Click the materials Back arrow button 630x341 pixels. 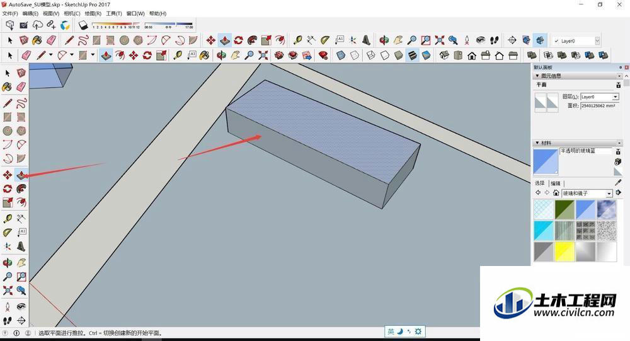pos(538,193)
